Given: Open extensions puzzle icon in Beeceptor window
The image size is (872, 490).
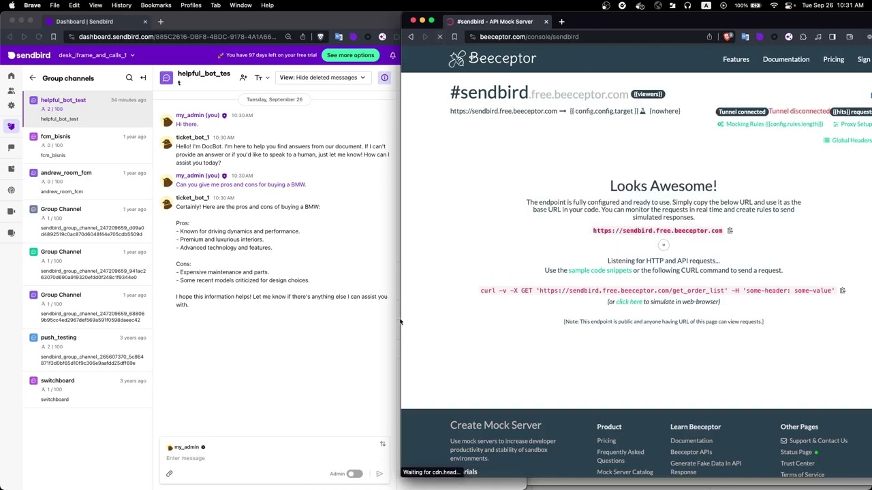Looking at the screenshot, I should (803, 37).
